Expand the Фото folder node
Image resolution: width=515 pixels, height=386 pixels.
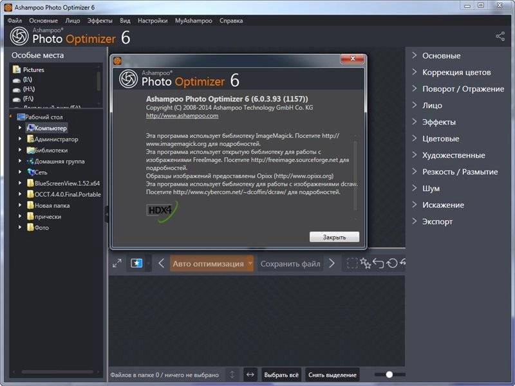pyautogui.click(x=20, y=227)
